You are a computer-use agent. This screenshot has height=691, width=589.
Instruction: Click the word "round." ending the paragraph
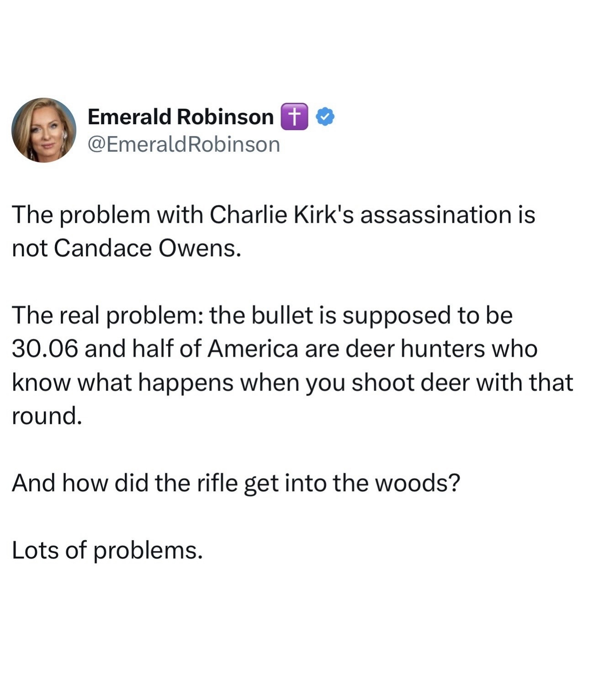pos(47,416)
